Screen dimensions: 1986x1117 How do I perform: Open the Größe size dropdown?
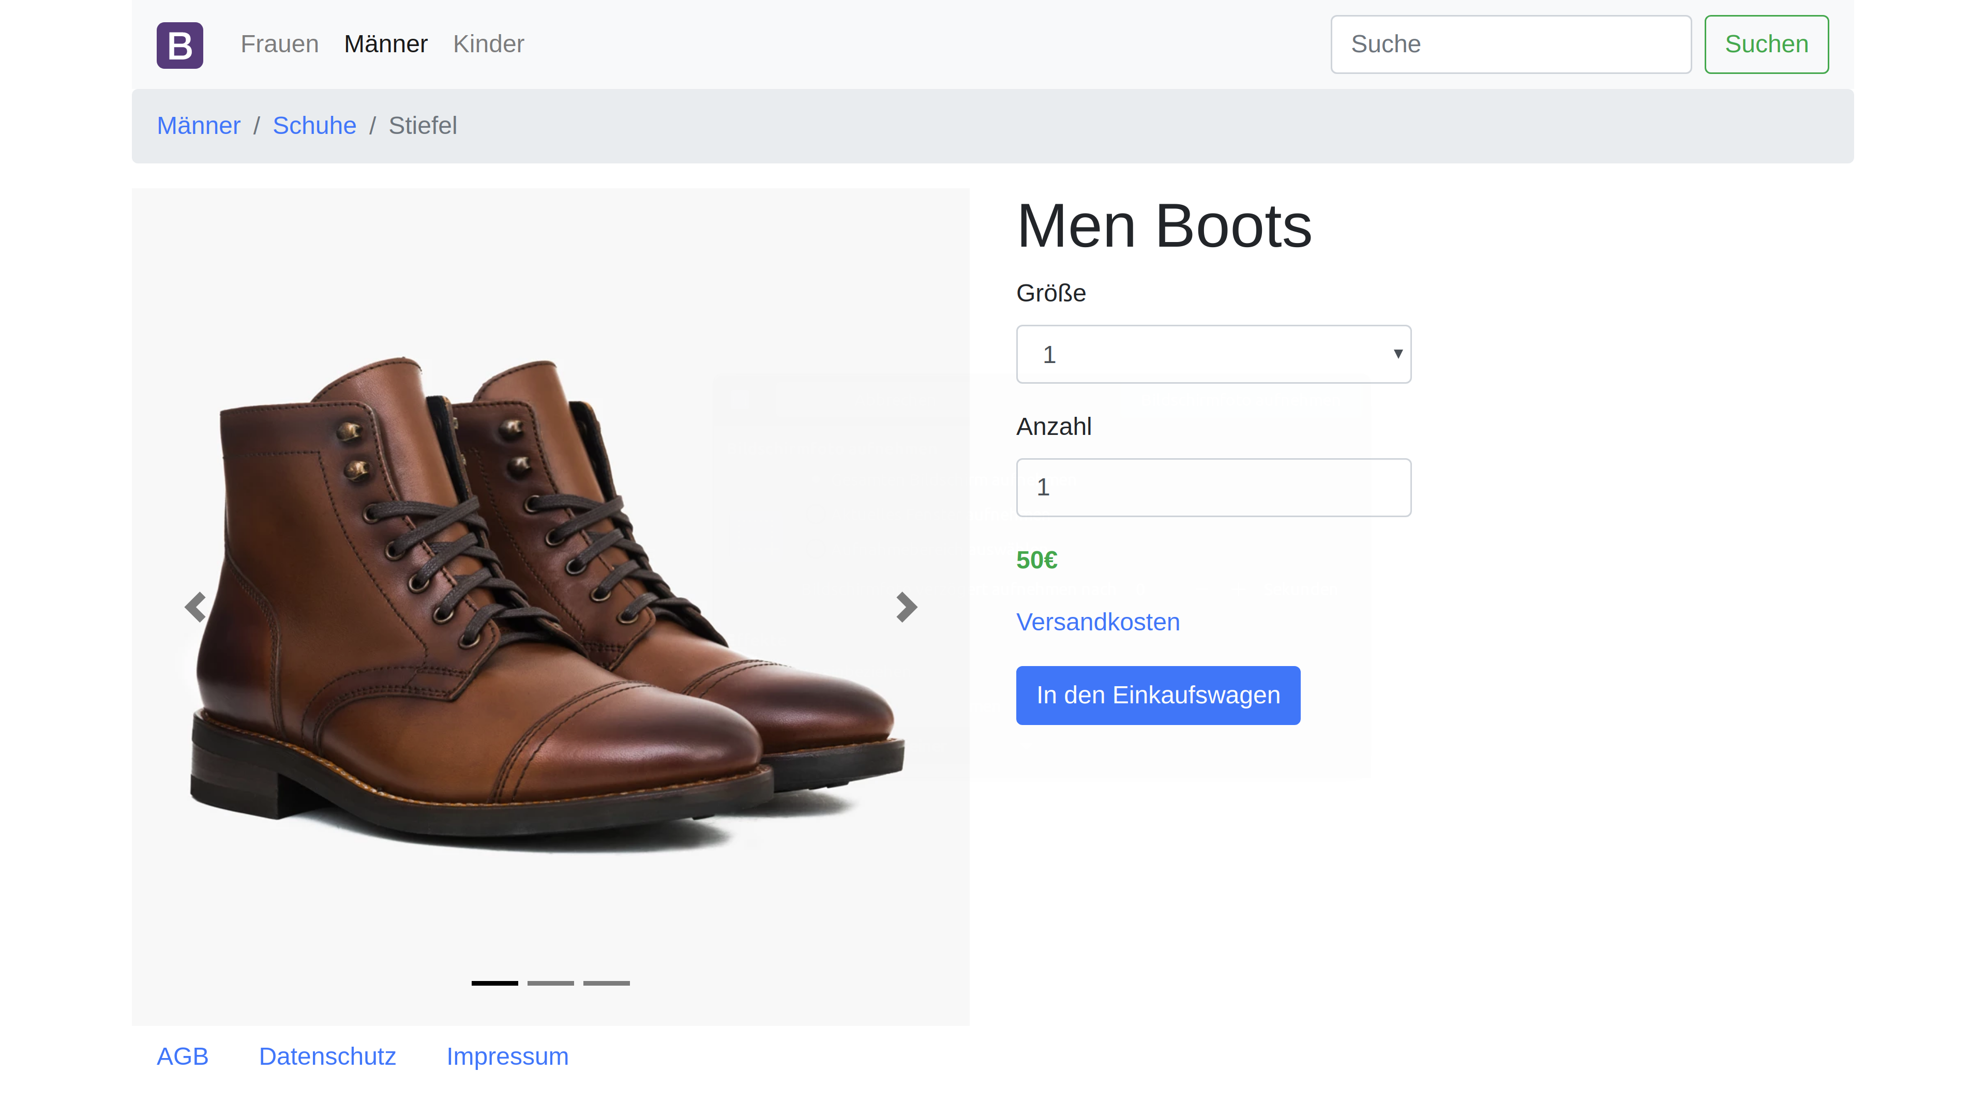click(x=1213, y=354)
